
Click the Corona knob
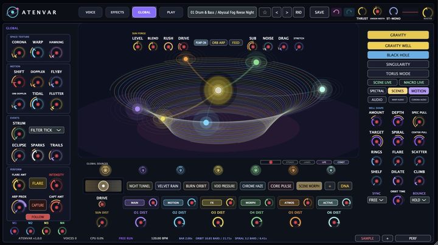[19, 52]
